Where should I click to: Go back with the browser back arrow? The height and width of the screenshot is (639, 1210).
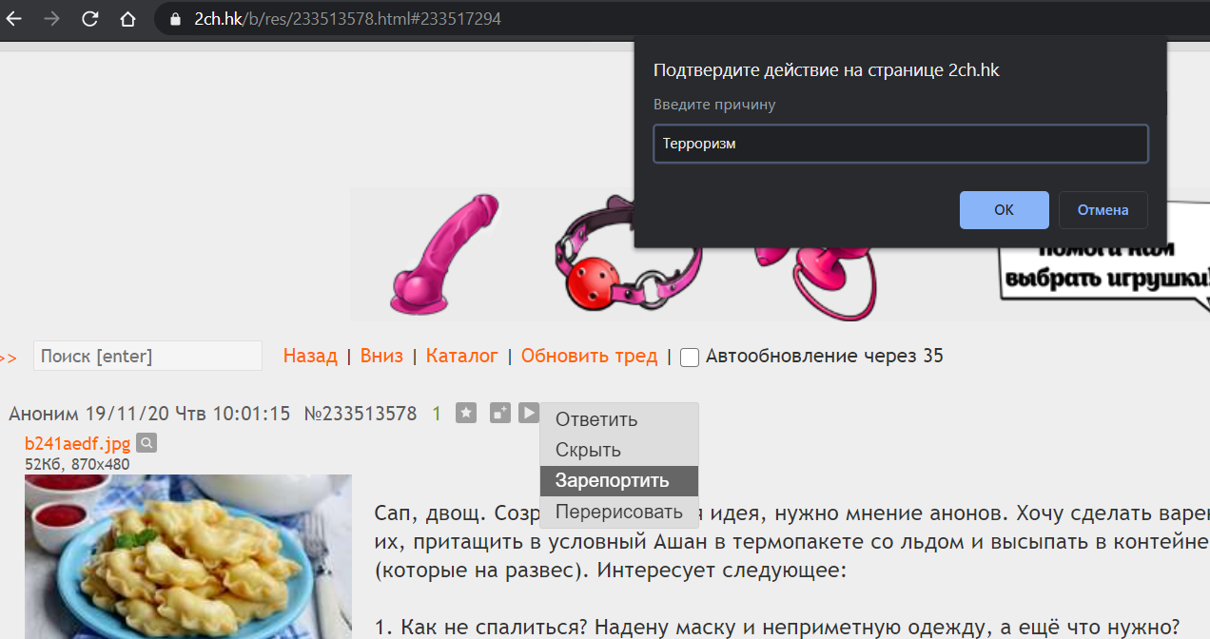coord(14,18)
